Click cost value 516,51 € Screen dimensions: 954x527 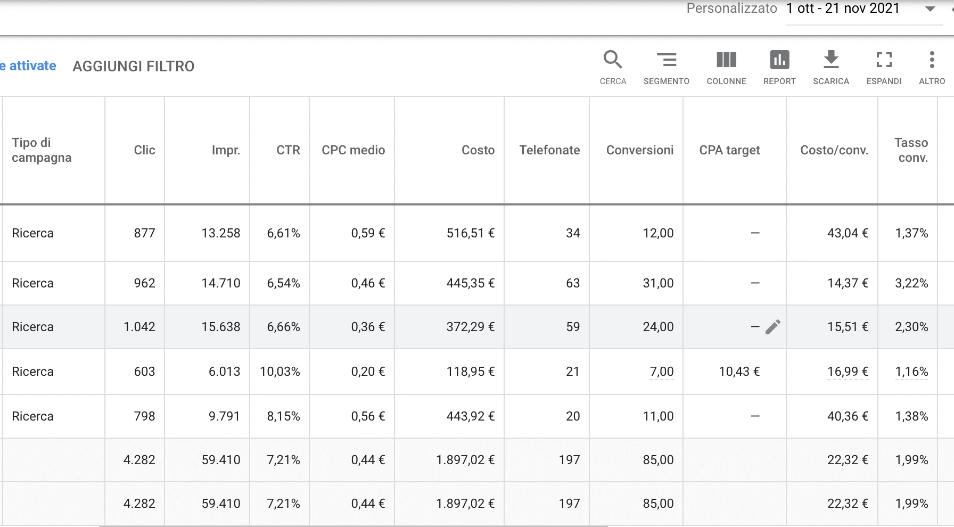pos(471,233)
